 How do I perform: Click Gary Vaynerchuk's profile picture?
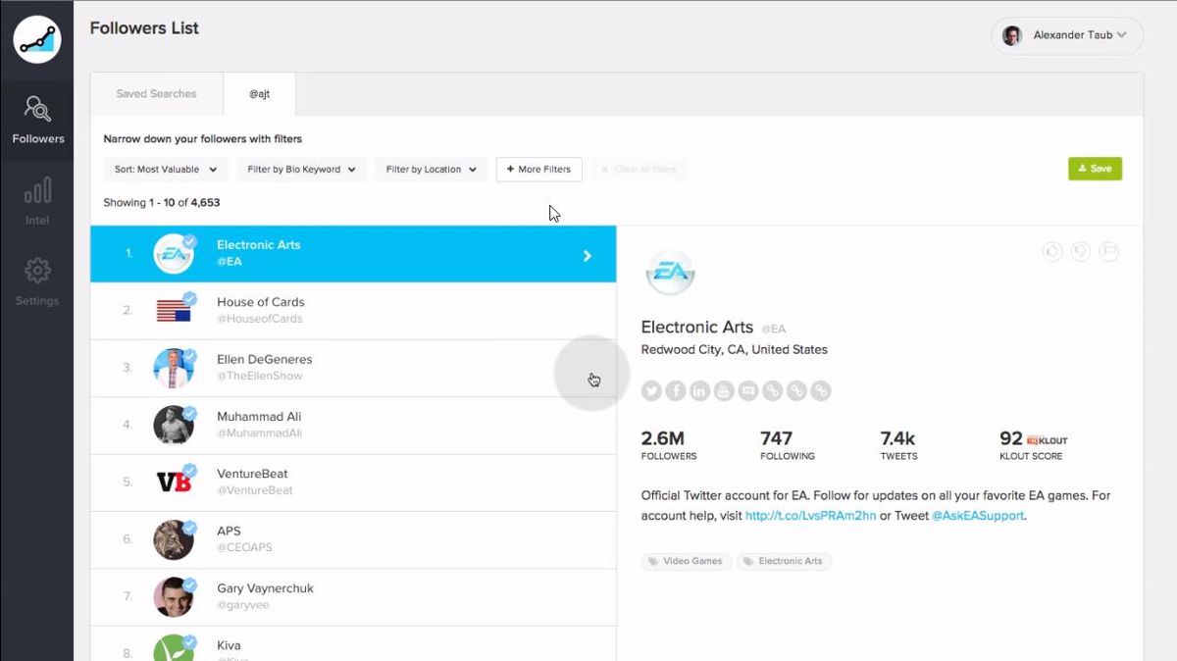[174, 596]
